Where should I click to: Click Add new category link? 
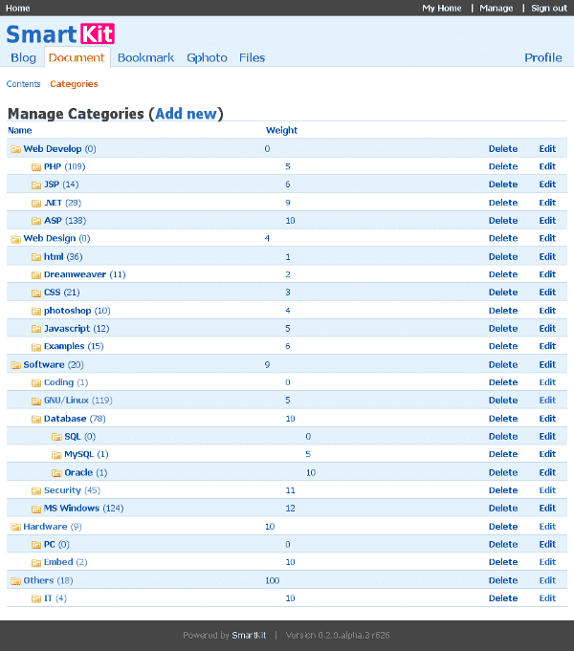(187, 114)
